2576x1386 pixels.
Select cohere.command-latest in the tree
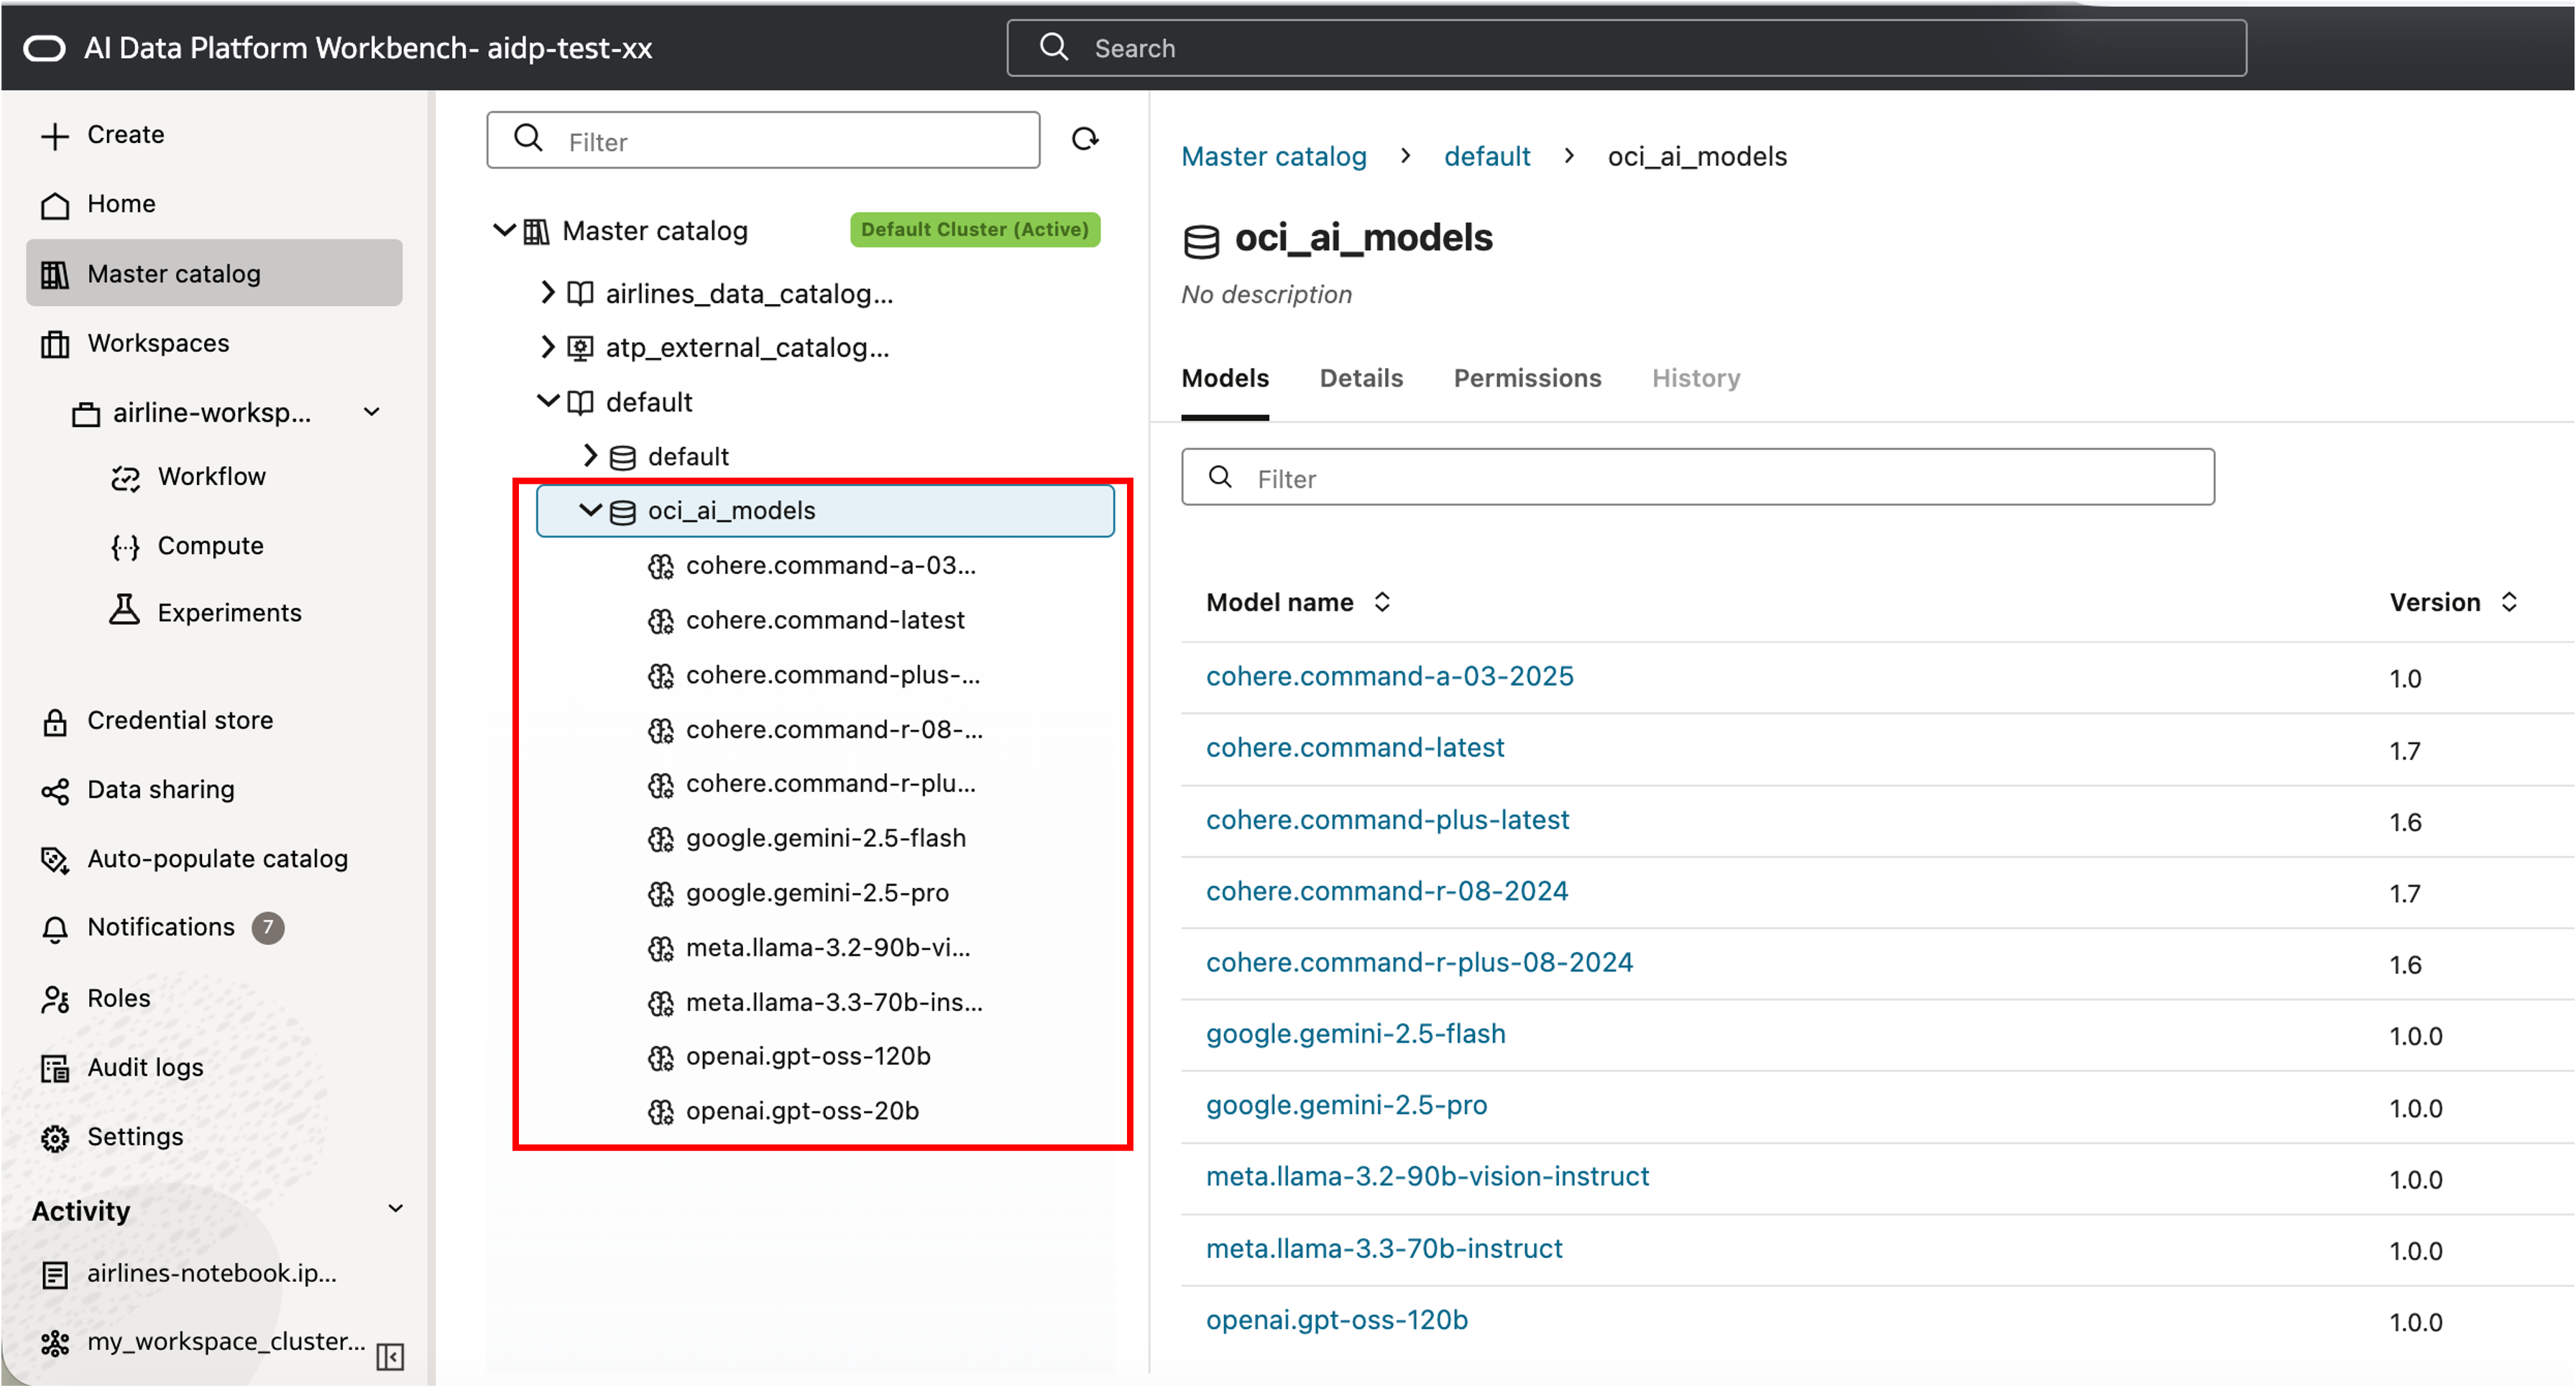pyautogui.click(x=825, y=620)
